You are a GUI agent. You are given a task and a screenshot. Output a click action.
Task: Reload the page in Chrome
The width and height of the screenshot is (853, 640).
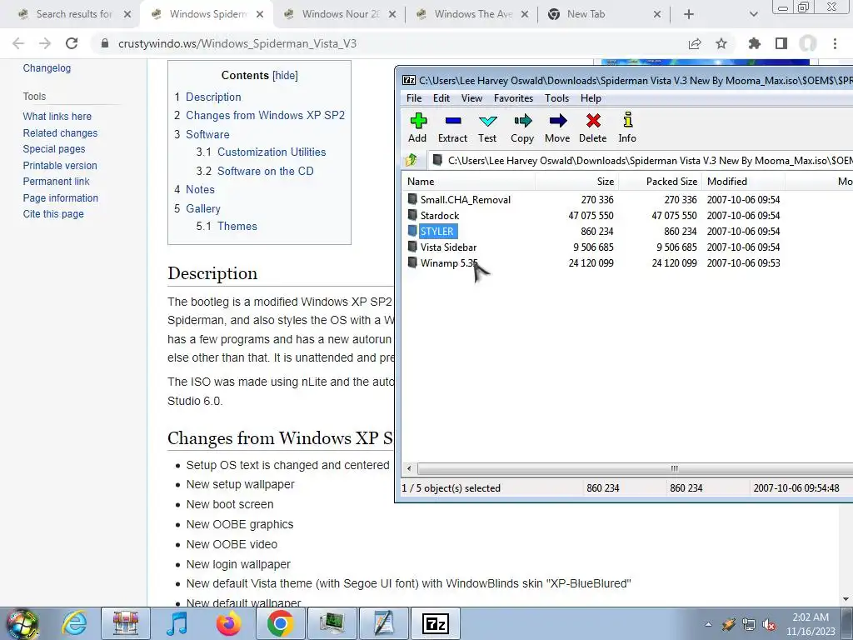point(72,43)
